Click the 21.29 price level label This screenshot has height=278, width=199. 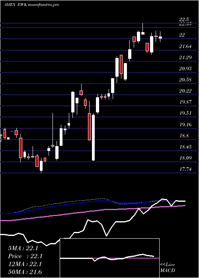pos(185,58)
